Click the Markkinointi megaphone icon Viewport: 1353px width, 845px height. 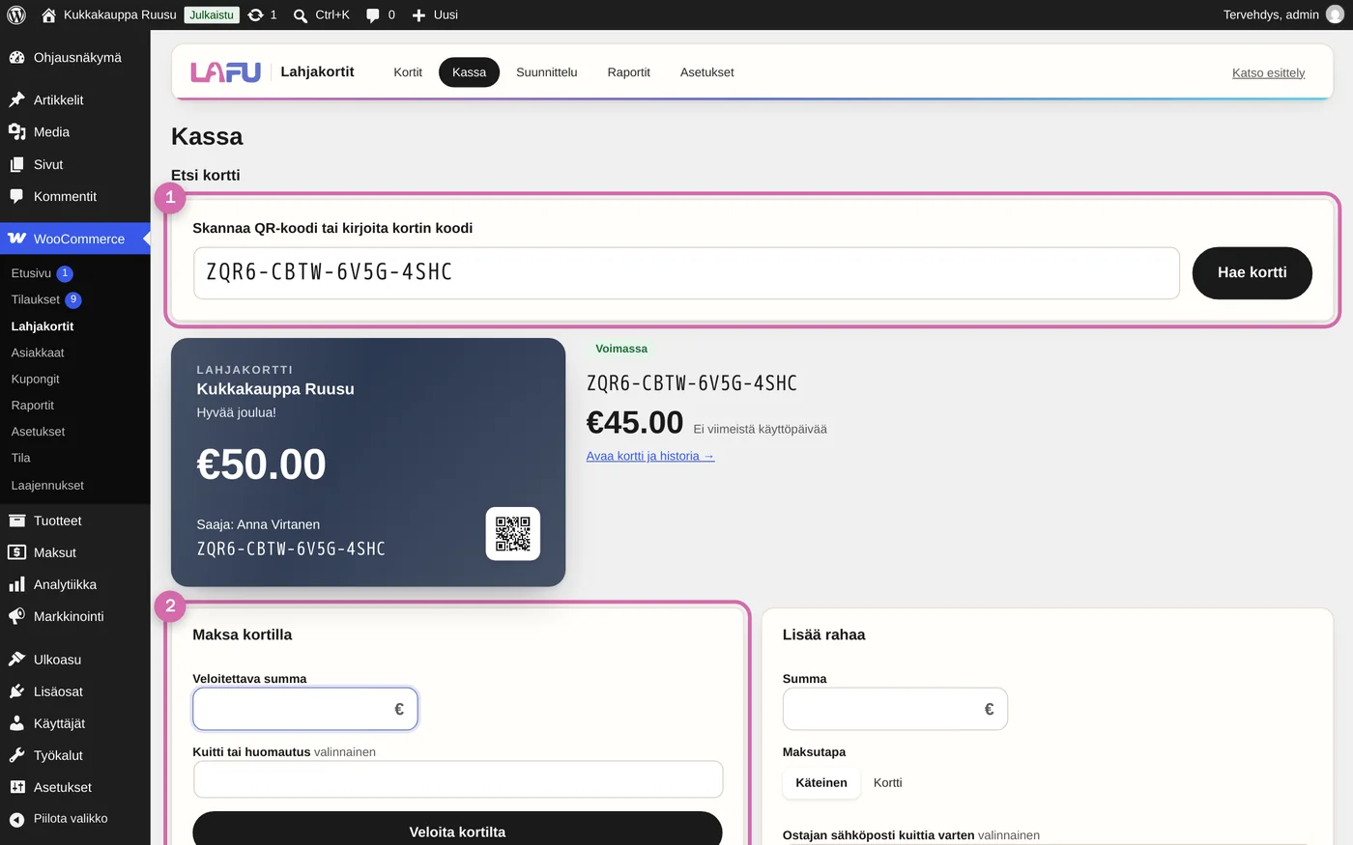tap(16, 616)
